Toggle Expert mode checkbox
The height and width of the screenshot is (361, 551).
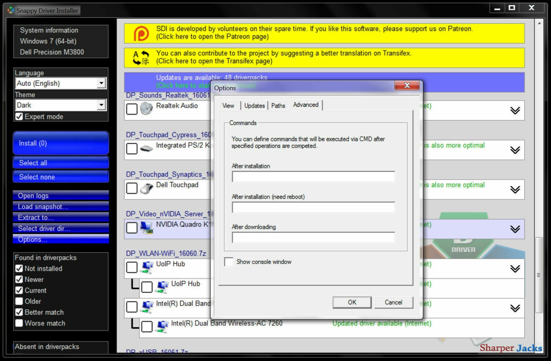tap(19, 117)
